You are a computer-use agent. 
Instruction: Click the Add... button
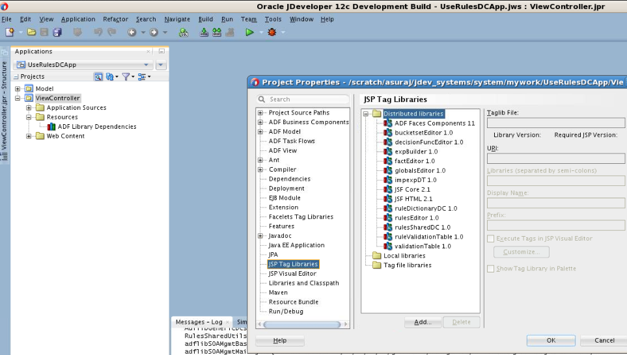coord(423,322)
